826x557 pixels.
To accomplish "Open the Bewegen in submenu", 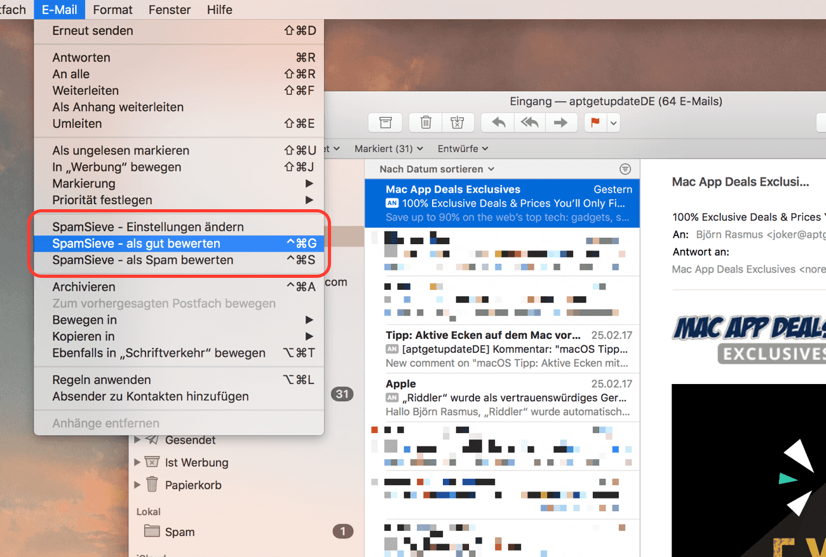I will pyautogui.click(x=179, y=320).
